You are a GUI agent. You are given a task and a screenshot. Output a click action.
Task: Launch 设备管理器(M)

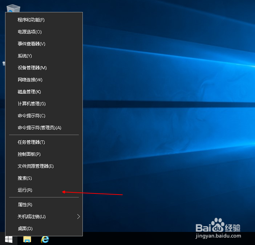point(44,68)
